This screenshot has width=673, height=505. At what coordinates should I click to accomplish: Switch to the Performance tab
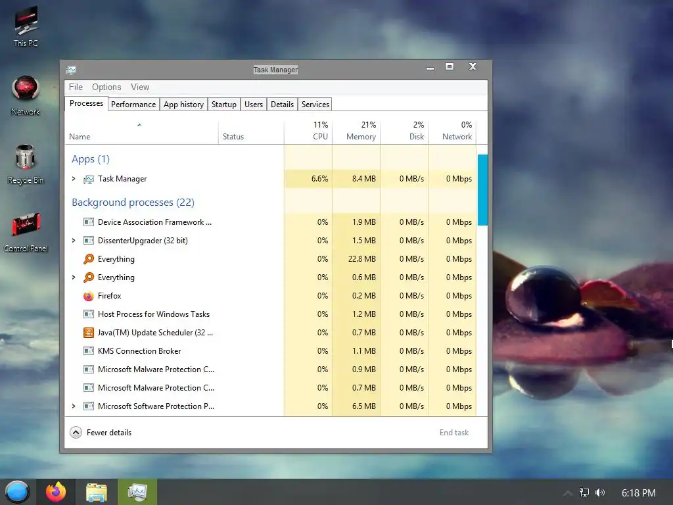133,105
